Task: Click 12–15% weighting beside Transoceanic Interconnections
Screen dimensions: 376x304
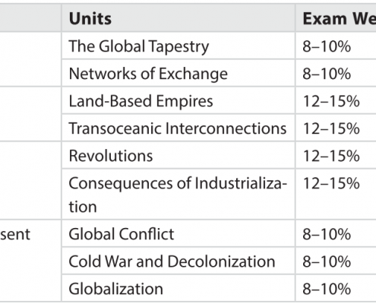Action: (x=331, y=128)
